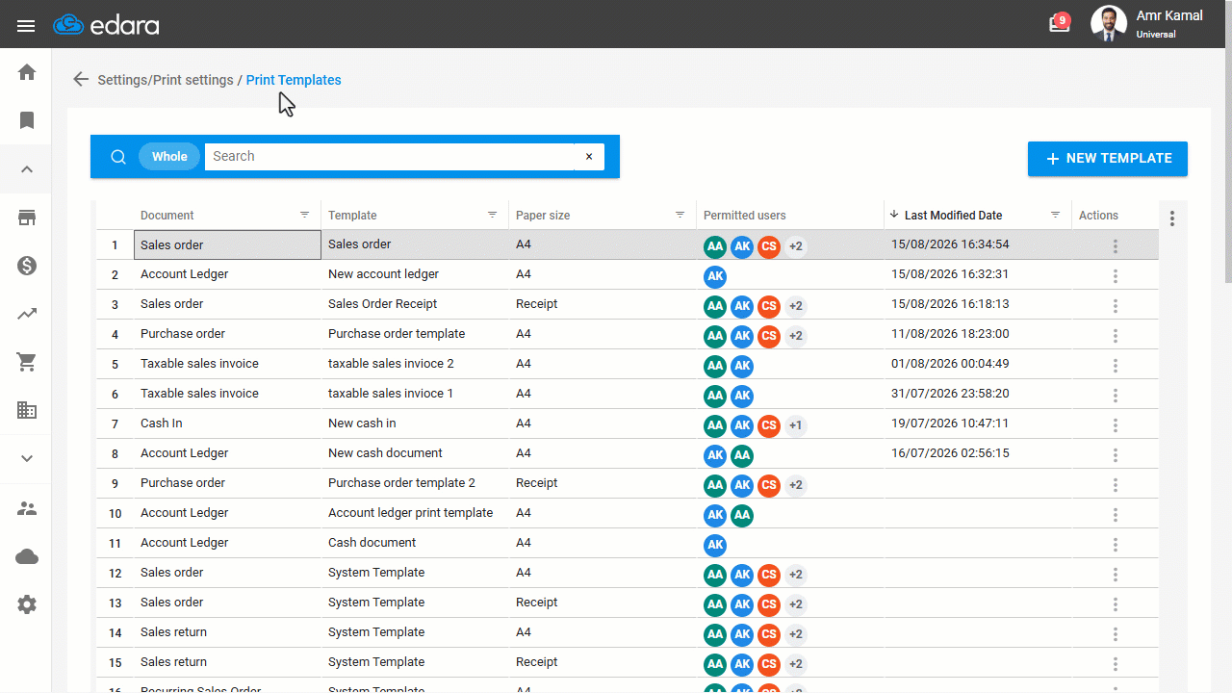Image resolution: width=1232 pixels, height=693 pixels.
Task: Open actions menu for Purchase order template
Action: point(1116,336)
